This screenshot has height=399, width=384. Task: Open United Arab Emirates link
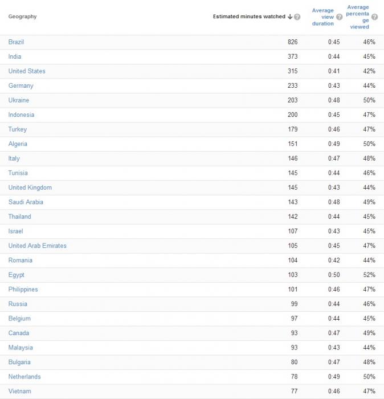[38, 246]
